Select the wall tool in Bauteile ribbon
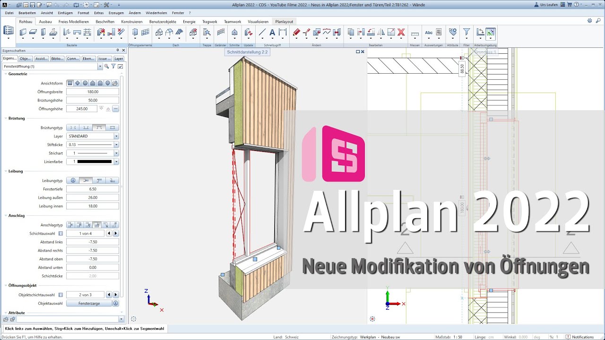Image resolution: width=605 pixels, height=340 pixels. coord(23,32)
